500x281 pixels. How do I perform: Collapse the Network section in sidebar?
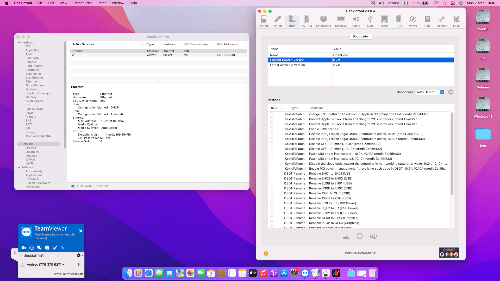tap(19, 144)
